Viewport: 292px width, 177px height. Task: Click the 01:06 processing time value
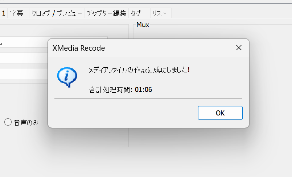[x=143, y=89]
